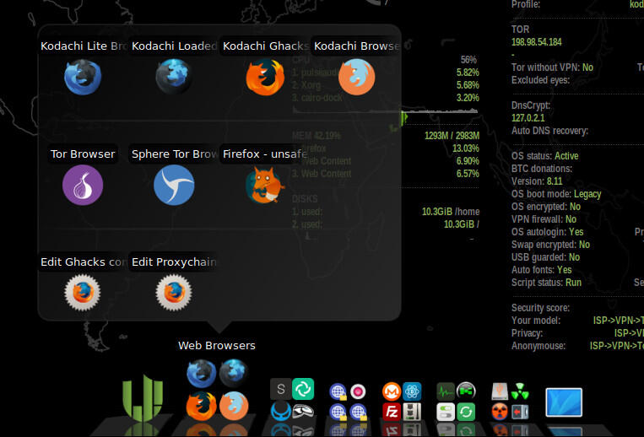Start Tor Browser purple onion icon
Image resolution: width=644 pixels, height=437 pixels.
pos(83,185)
